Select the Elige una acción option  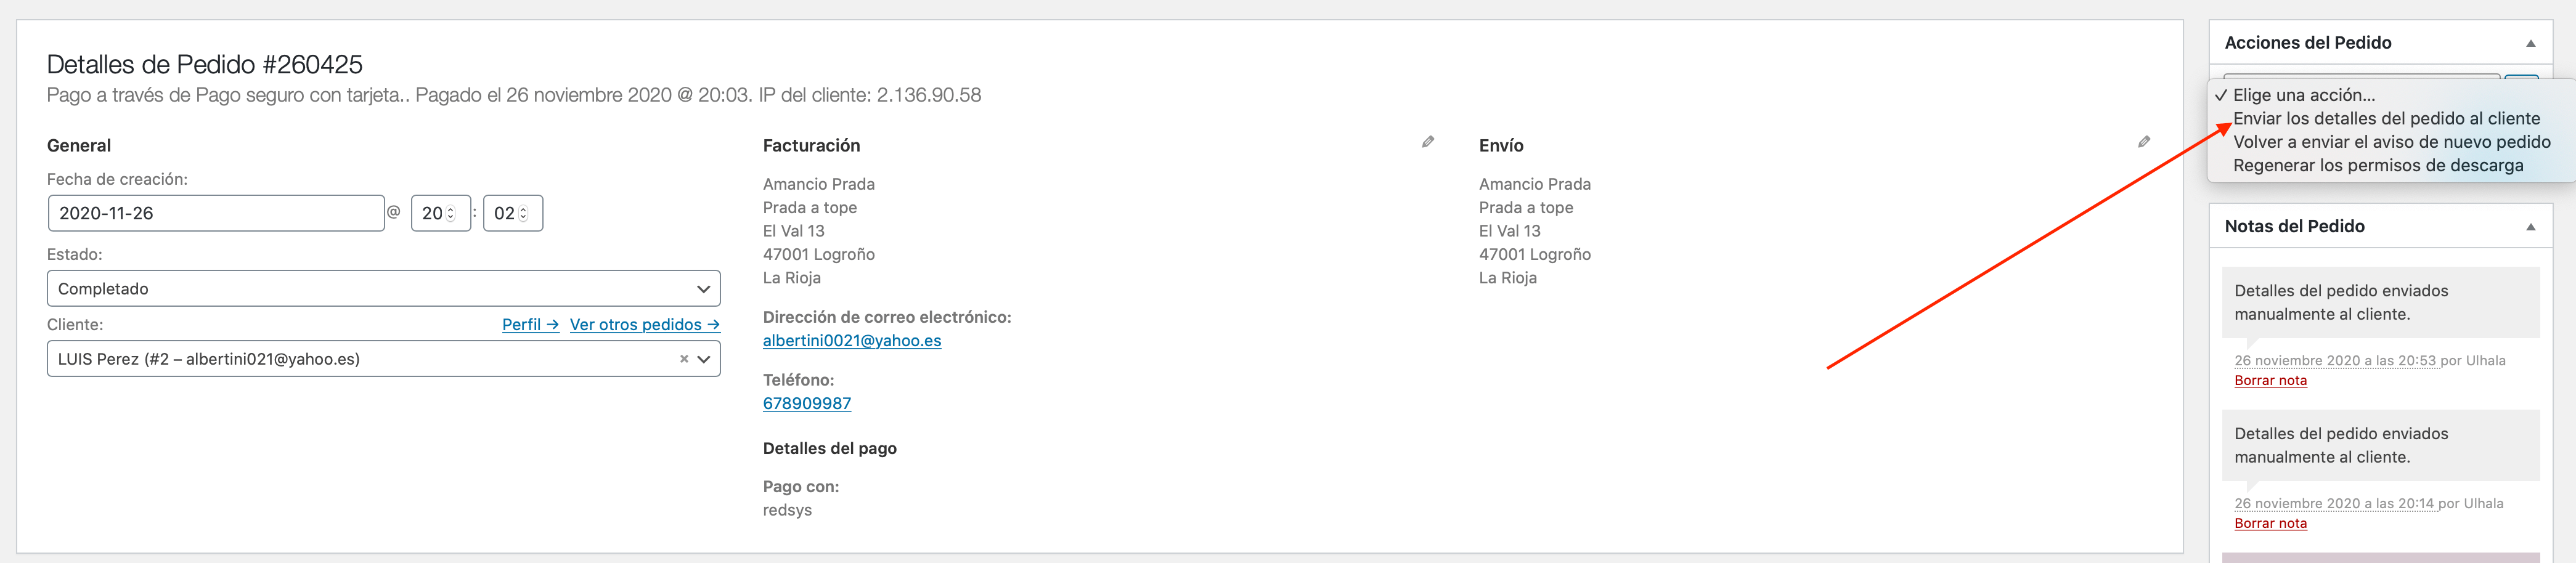coord(2303,95)
